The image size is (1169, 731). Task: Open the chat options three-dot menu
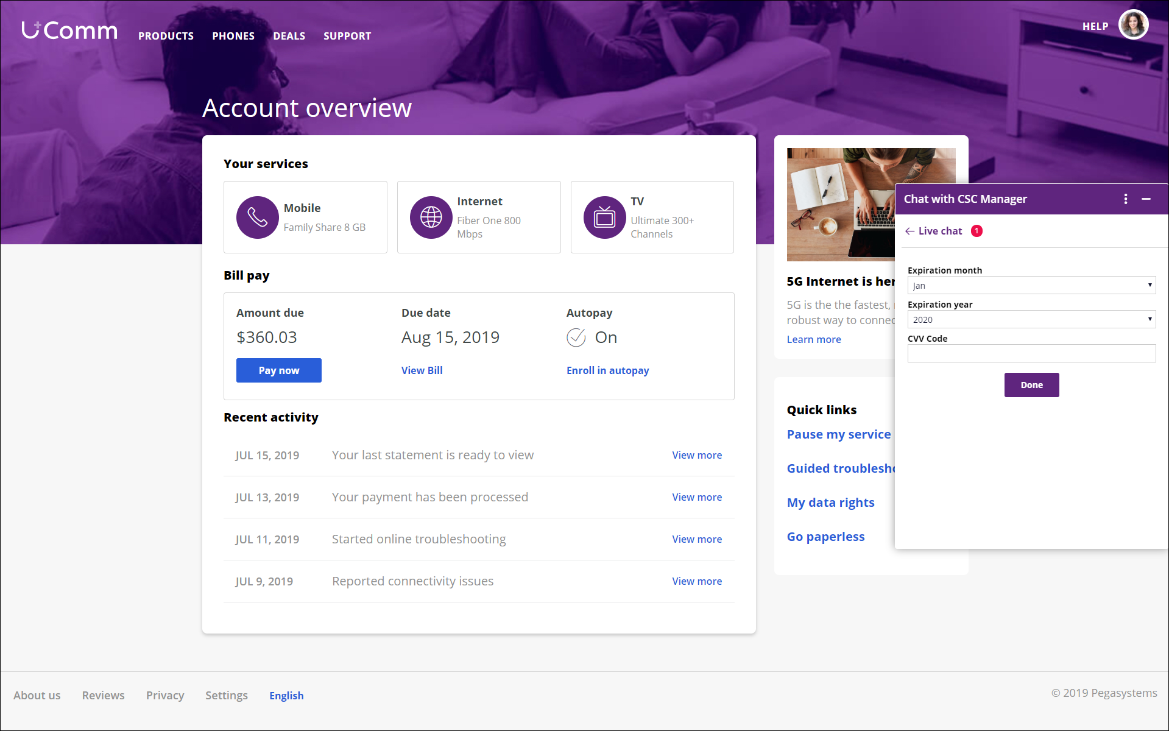(1125, 199)
